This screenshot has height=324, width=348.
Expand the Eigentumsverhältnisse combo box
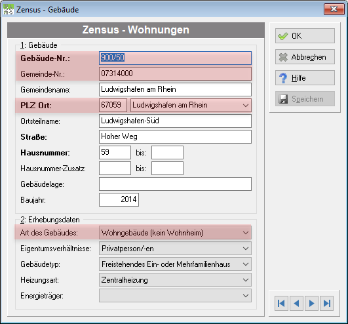click(246, 249)
